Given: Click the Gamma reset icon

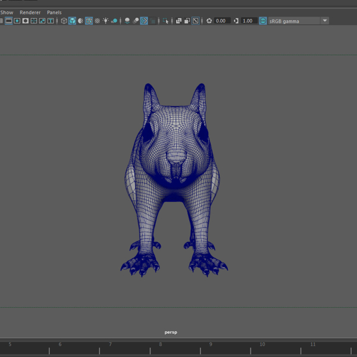Looking at the screenshot, I should [x=236, y=21].
